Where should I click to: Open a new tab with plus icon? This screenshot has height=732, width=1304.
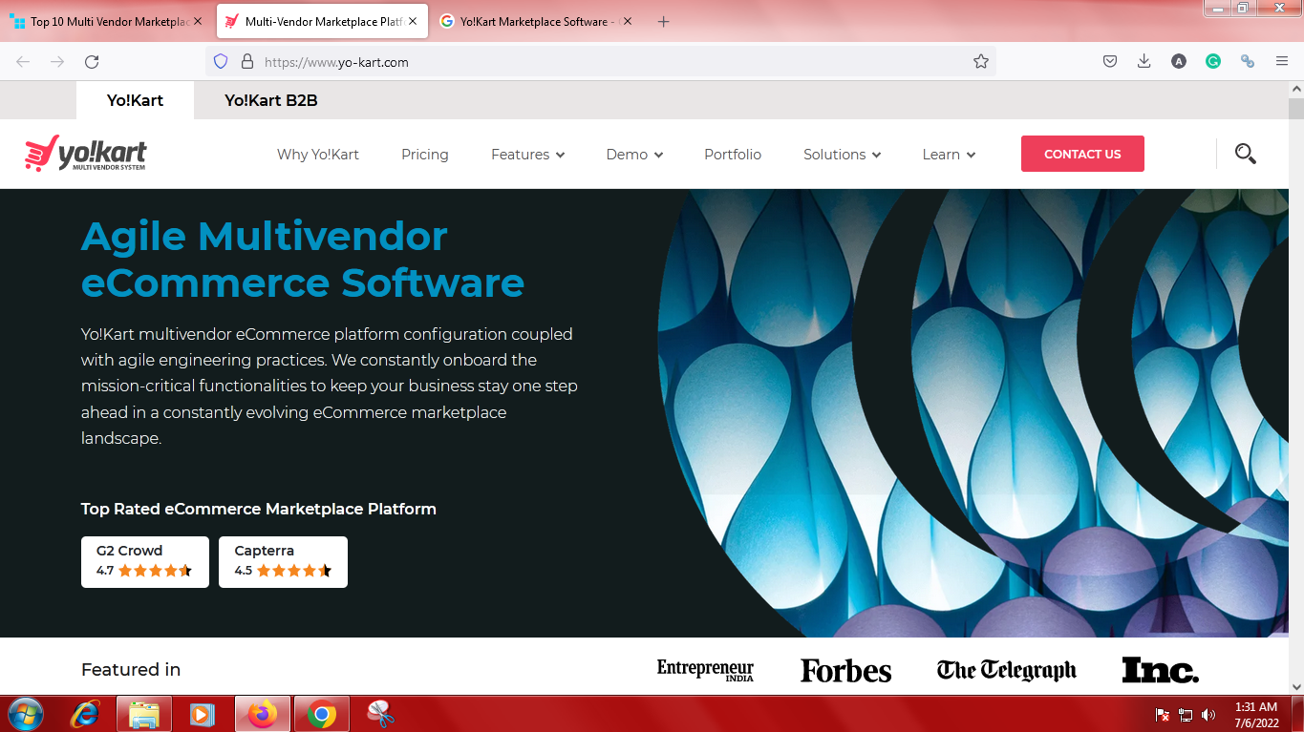pos(664,21)
